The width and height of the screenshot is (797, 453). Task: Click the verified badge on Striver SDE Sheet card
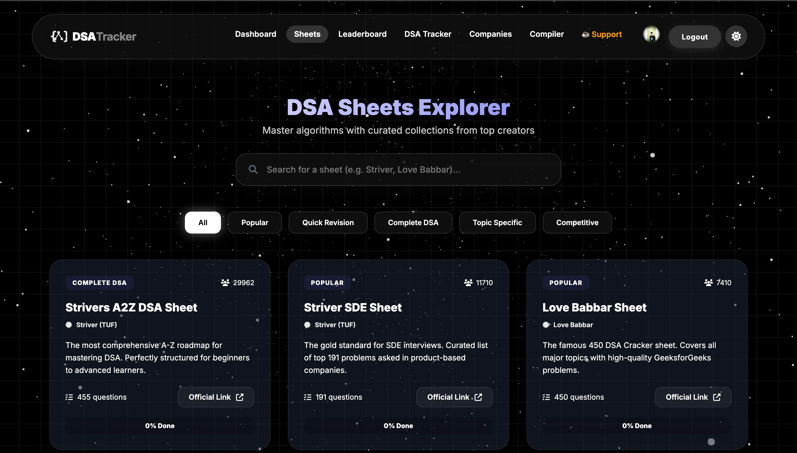click(x=307, y=325)
